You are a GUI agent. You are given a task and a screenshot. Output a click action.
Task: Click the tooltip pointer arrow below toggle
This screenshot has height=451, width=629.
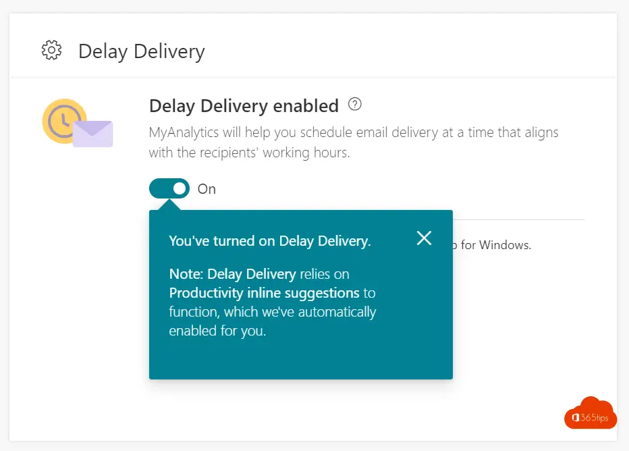click(170, 205)
